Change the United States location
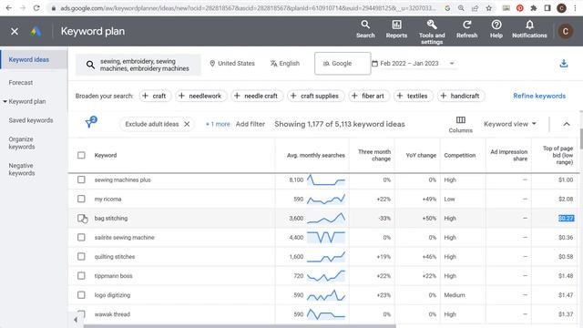Viewport: 583px width, 328px height. tap(232, 64)
